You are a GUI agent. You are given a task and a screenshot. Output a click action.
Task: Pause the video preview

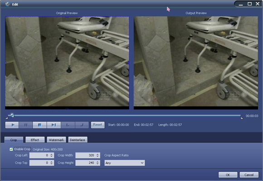click(26, 125)
